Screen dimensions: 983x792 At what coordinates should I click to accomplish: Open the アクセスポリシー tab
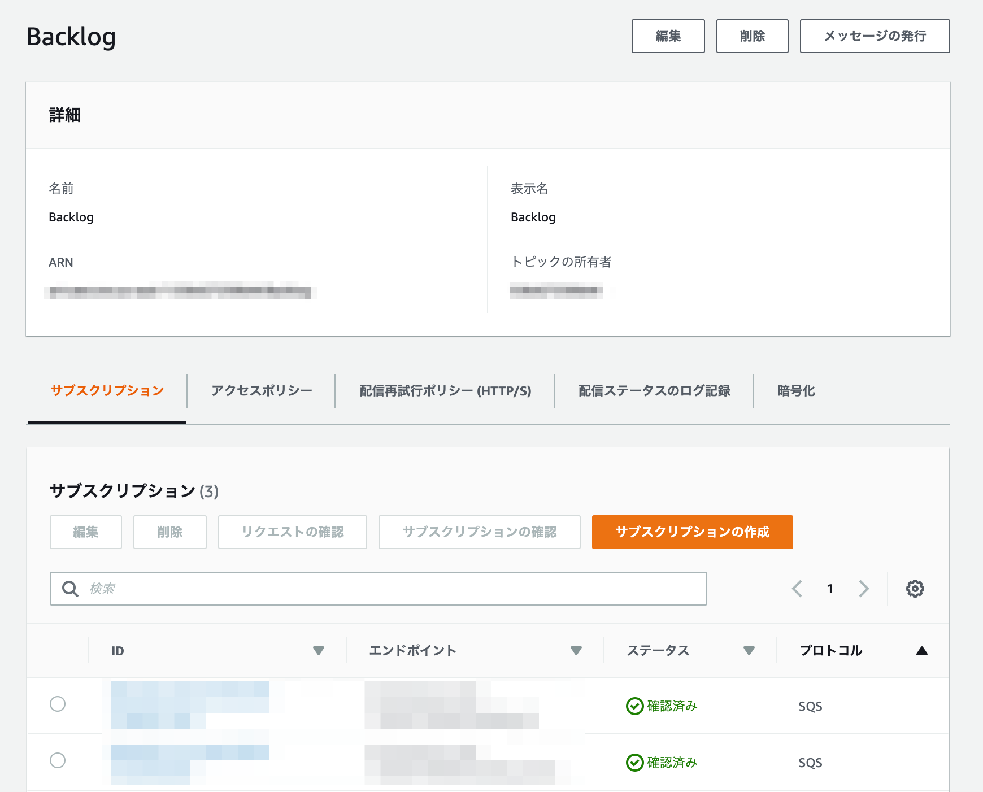coord(262,391)
